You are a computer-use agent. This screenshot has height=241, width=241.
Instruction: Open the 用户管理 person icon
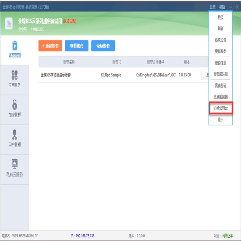(x=14, y=135)
